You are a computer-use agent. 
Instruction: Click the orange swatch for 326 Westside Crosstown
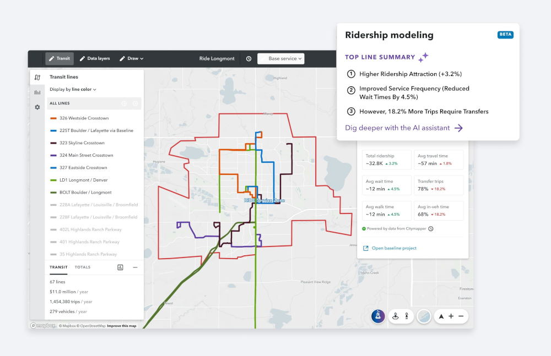53,118
